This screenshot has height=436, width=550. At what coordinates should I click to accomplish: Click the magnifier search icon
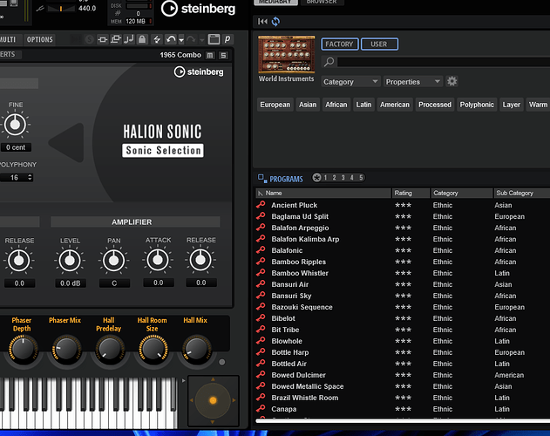tap(329, 63)
